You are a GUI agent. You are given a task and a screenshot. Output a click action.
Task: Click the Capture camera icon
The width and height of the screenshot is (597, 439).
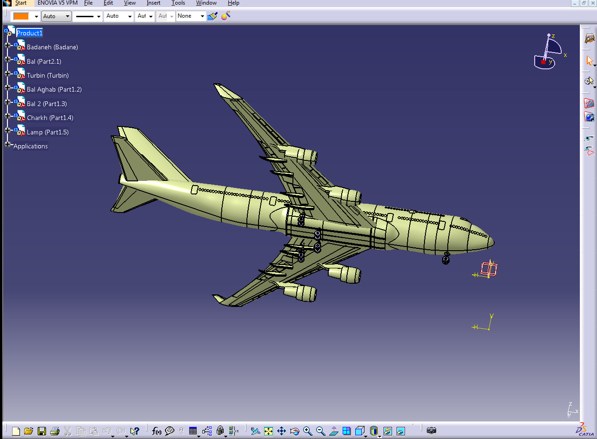(431, 431)
